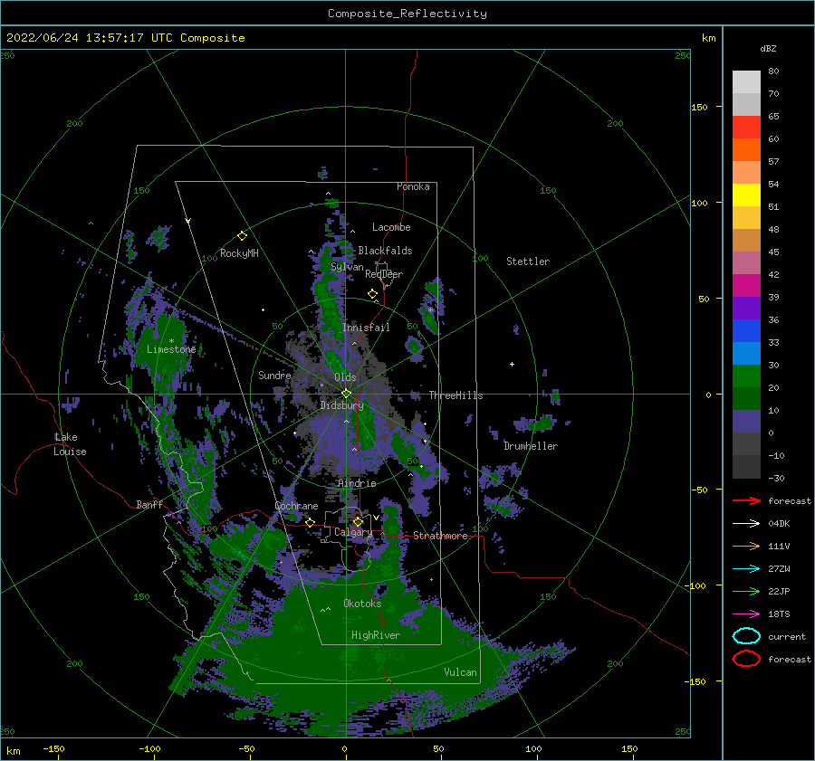This screenshot has height=761, width=815.
Task: Click the RockyMH label
Action: pyautogui.click(x=239, y=253)
